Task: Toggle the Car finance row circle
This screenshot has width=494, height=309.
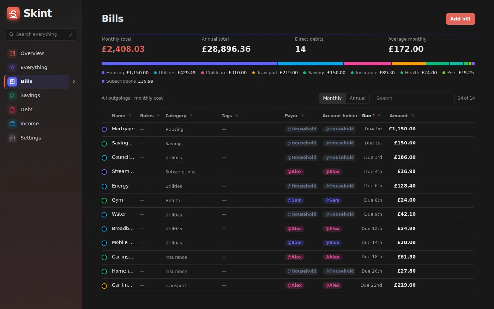Action: point(104,286)
